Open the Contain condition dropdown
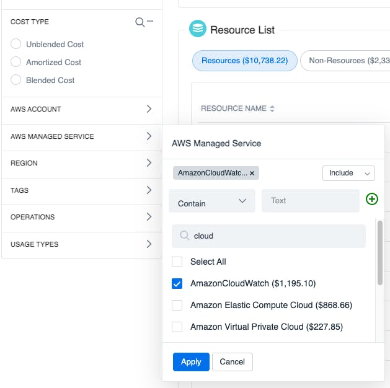Image resolution: width=390 pixels, height=388 pixels. click(x=212, y=201)
